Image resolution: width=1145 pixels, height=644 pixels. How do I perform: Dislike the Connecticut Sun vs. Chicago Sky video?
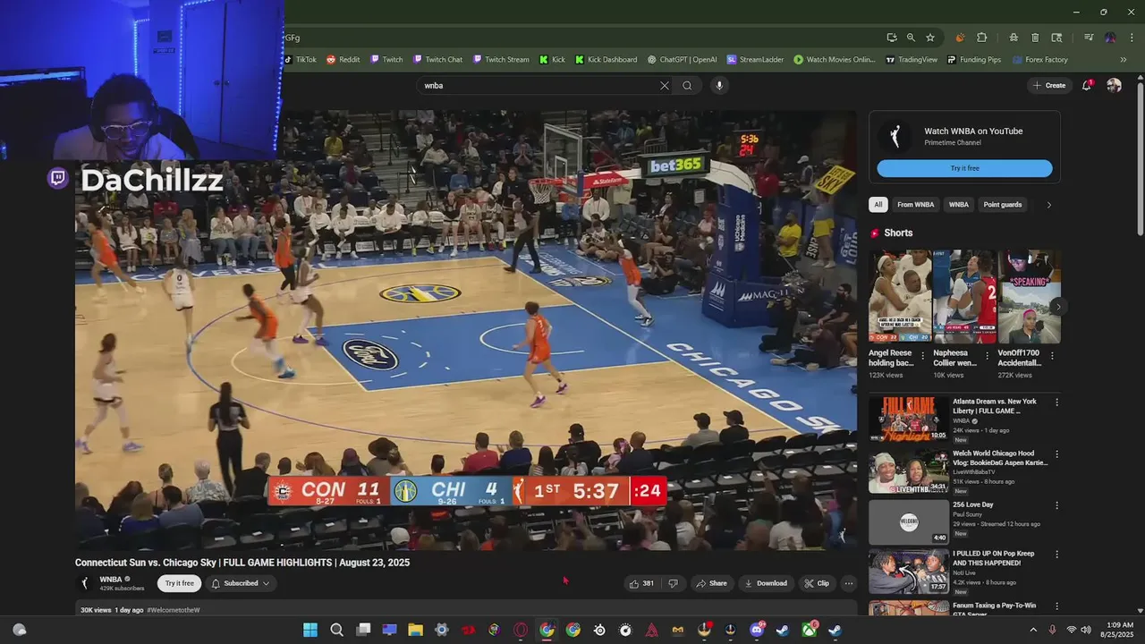pos(673,583)
